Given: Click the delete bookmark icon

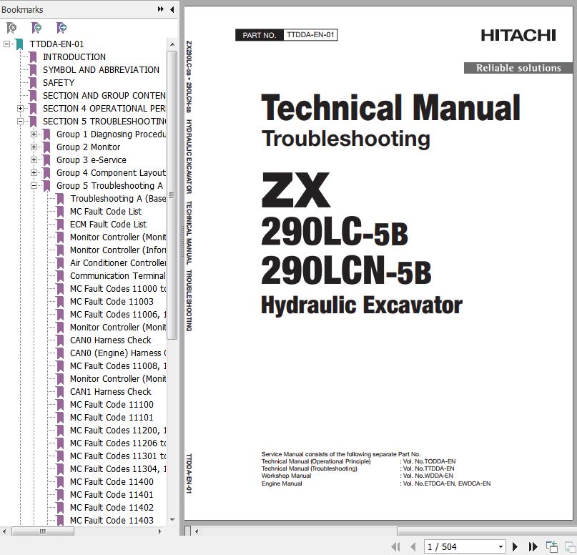Looking at the screenshot, I should pos(11,28).
